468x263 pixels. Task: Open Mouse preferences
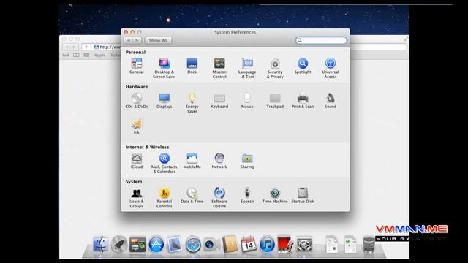[247, 101]
